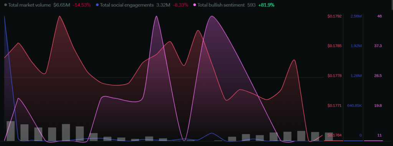Click the 19.8 sentiment axis label
This screenshot has width=393, height=146.
(378, 105)
